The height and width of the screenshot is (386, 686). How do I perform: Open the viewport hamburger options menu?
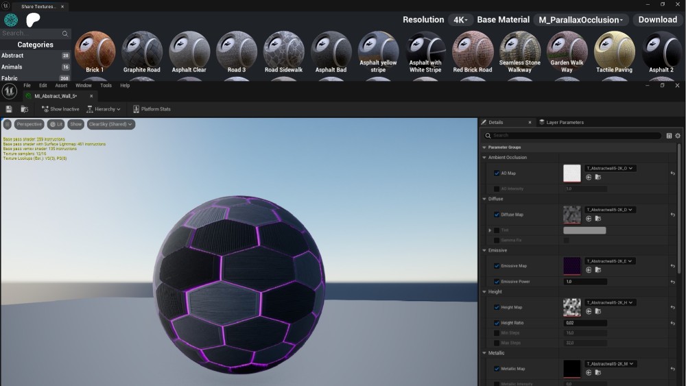8,124
